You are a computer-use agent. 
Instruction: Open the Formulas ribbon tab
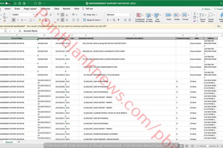(x=45, y=9)
